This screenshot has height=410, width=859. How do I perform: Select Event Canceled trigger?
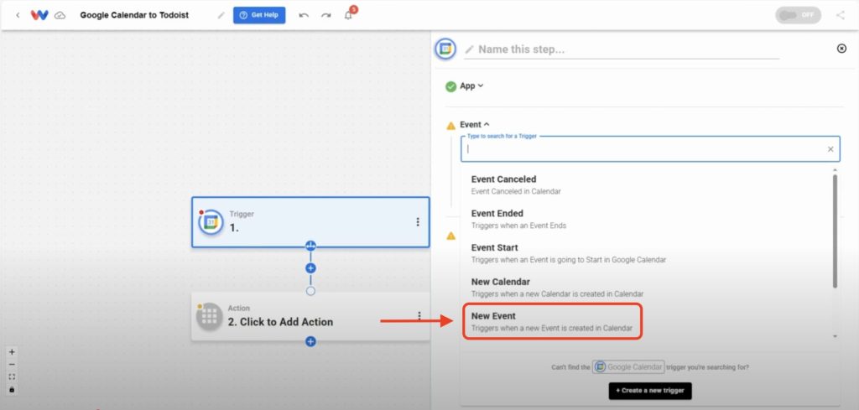647,185
